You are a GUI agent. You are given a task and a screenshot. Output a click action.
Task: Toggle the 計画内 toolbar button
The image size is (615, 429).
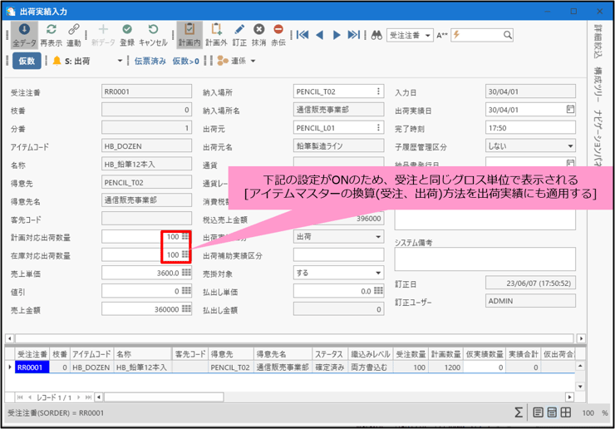point(189,35)
